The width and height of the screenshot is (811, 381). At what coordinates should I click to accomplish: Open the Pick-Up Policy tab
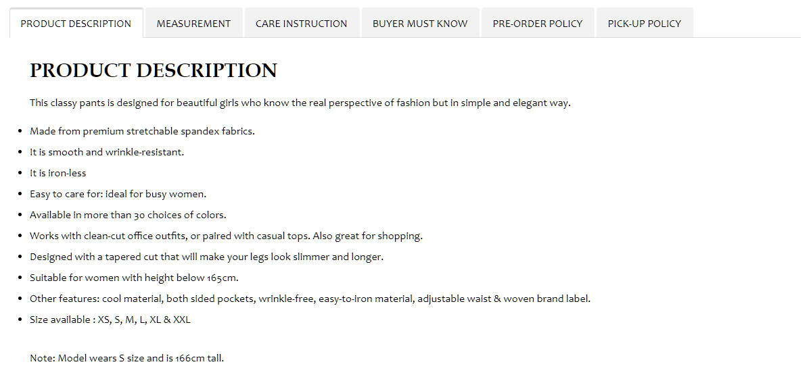point(645,23)
